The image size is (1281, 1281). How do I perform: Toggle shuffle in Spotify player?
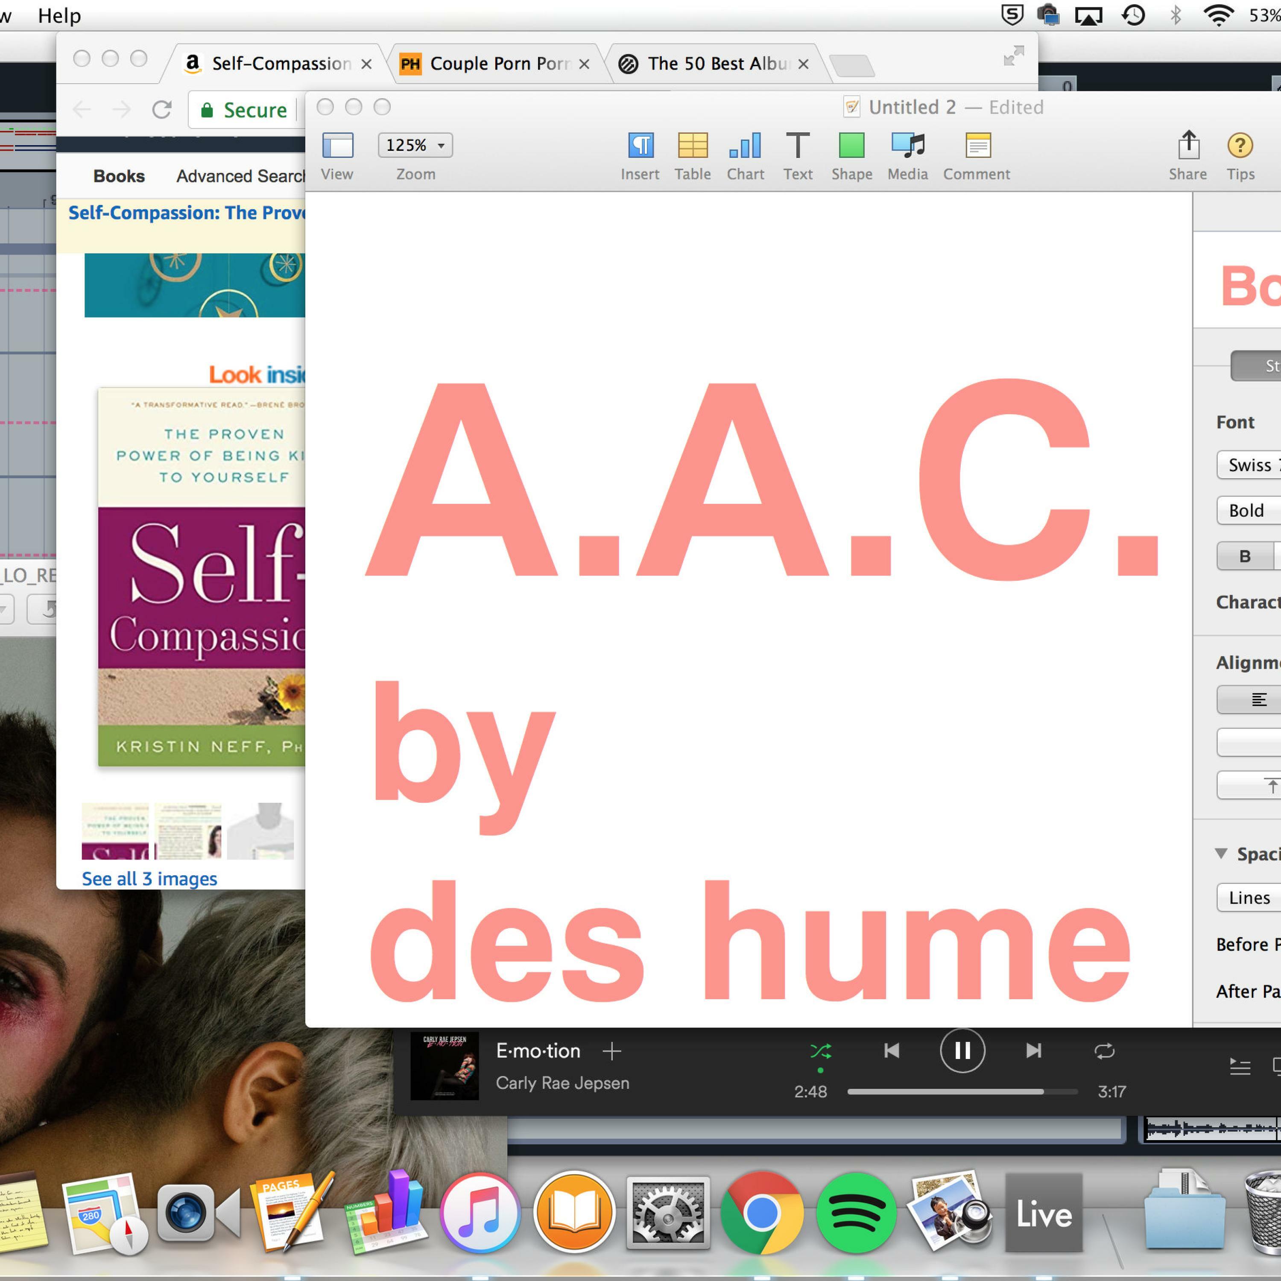[x=820, y=1051]
